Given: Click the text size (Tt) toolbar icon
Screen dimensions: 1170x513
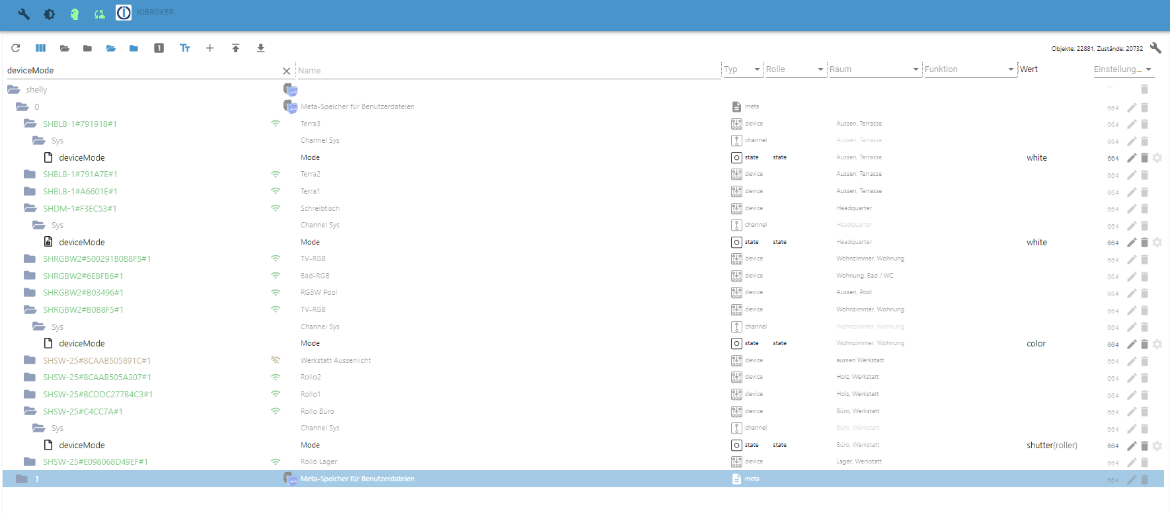Looking at the screenshot, I should (184, 48).
